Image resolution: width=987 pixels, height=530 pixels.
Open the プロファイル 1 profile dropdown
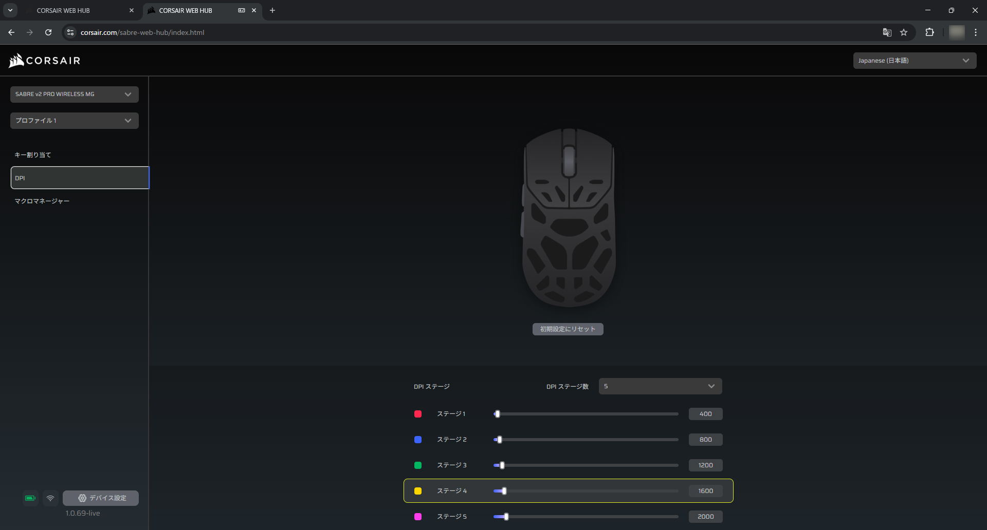click(x=75, y=121)
